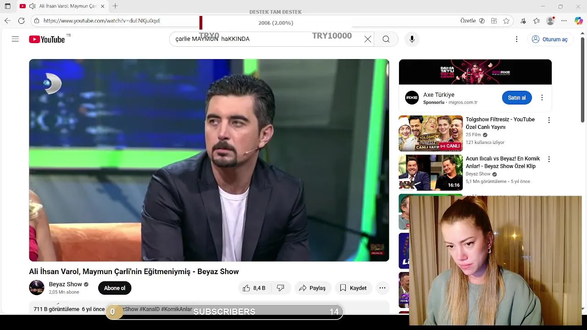The image size is (587, 330).
Task: Open Acun Ilıcalı vs Beyaz title
Action: click(x=503, y=162)
